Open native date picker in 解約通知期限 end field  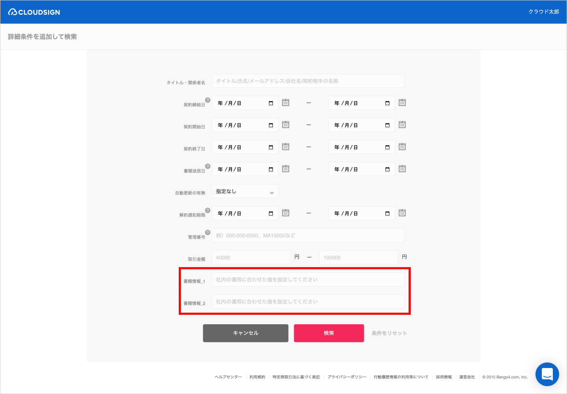click(x=387, y=214)
